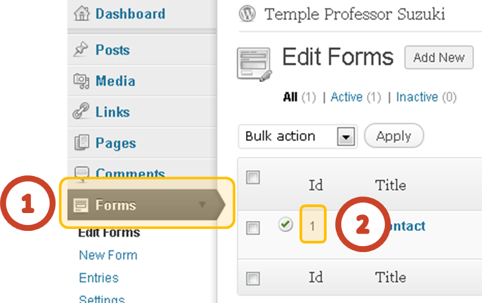482x303 pixels.
Task: Click the Posts pushpin icon
Action: click(81, 49)
